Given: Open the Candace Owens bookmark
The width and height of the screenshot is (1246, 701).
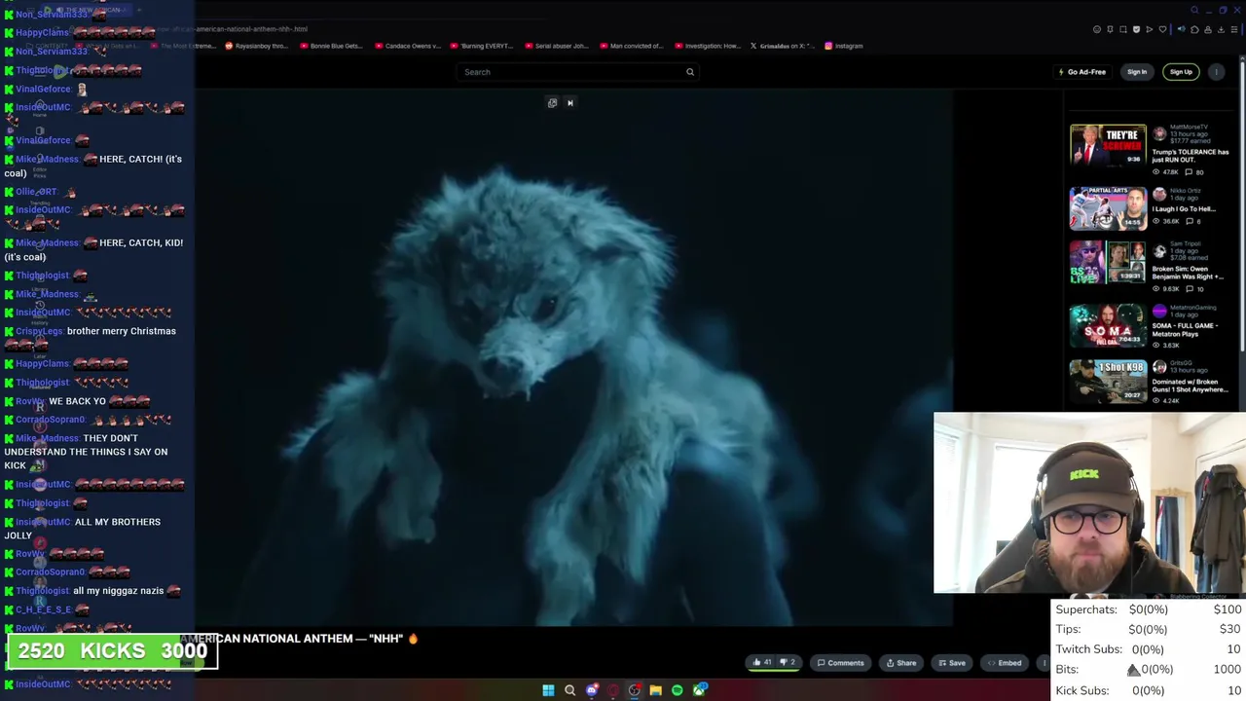Looking at the screenshot, I should tap(407, 46).
